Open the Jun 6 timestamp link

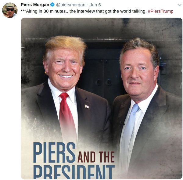tap(95, 5)
